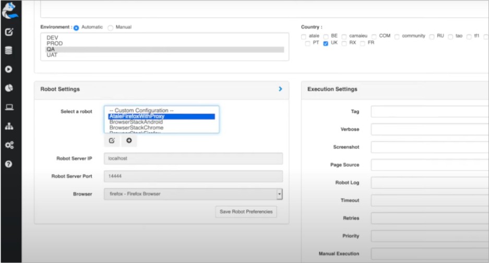Select Automatic environment radio button
489x263 pixels.
click(76, 28)
